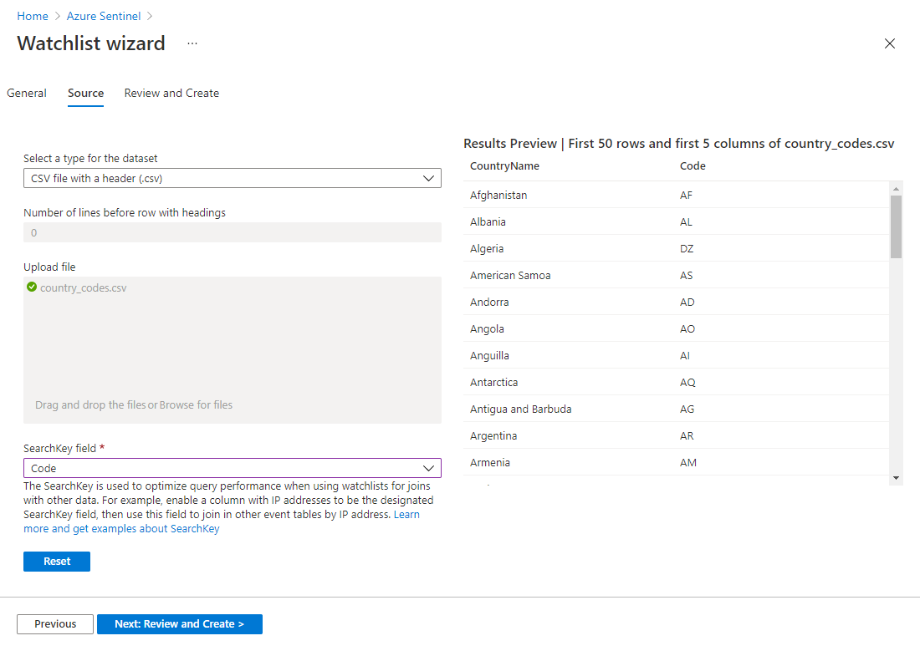Expand the dataset type dropdown
Image resolution: width=920 pixels, height=651 pixels.
point(232,178)
